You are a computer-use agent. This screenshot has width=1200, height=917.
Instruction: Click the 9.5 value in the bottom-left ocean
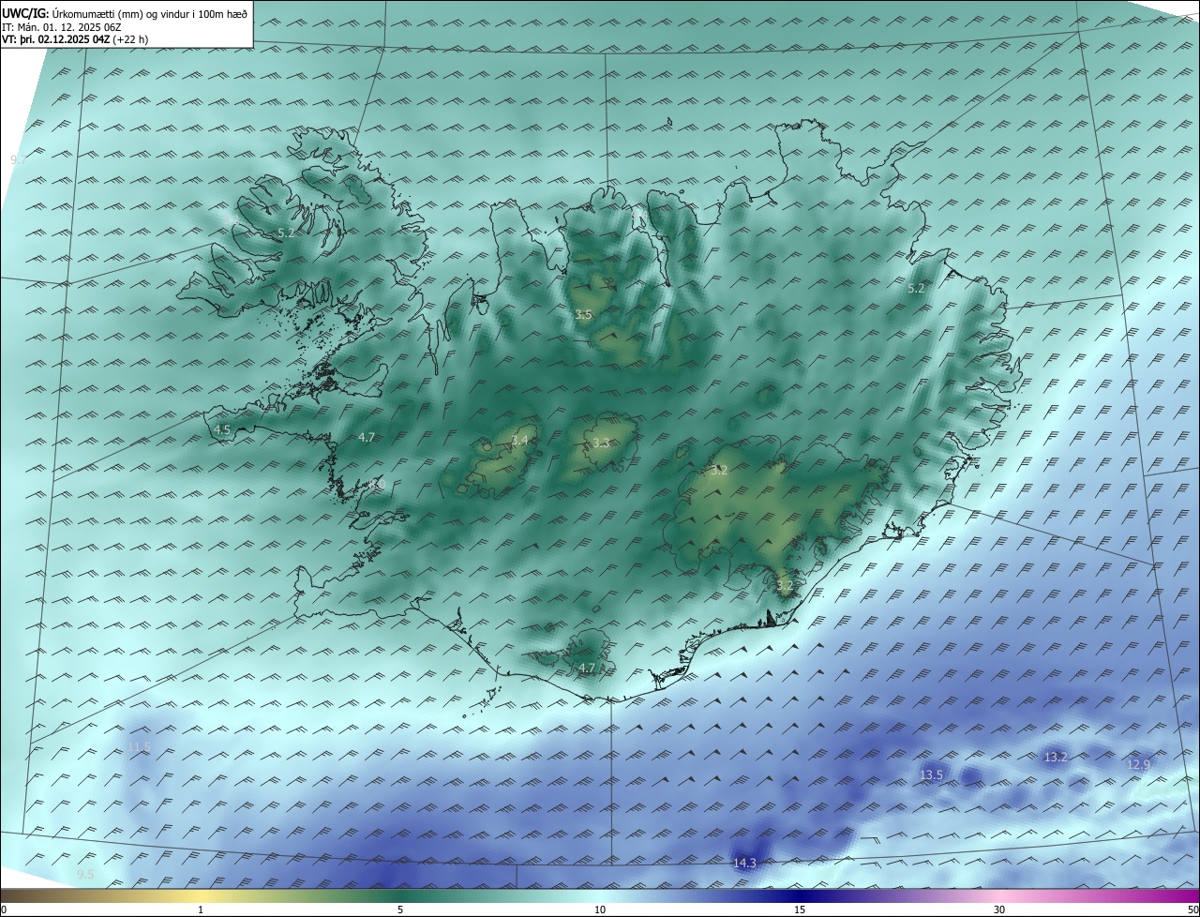tap(85, 875)
